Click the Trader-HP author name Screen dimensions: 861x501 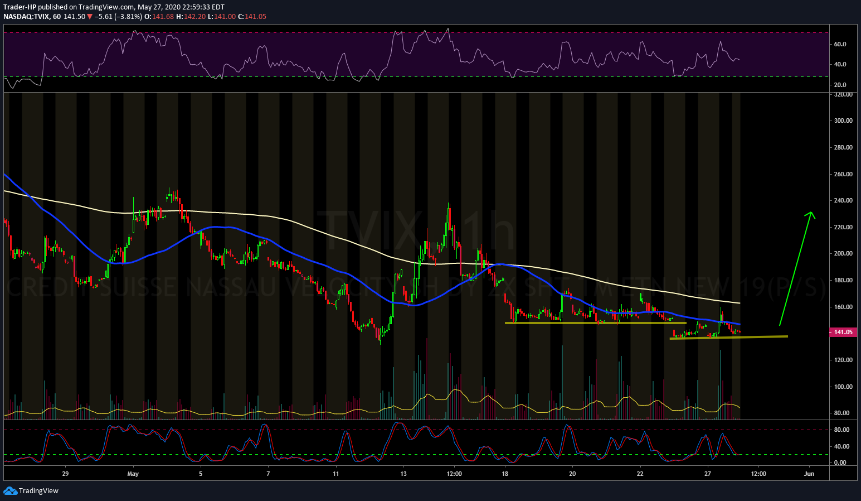point(20,7)
